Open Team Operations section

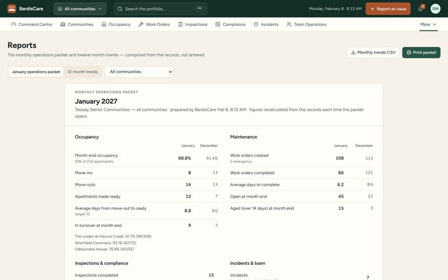[x=306, y=24]
